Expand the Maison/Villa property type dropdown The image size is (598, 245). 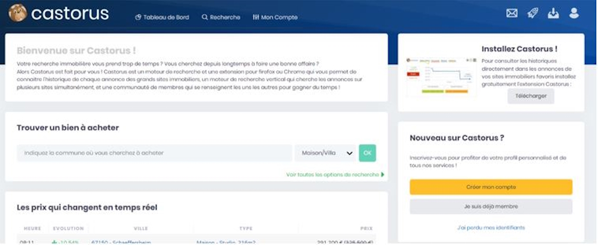point(325,153)
